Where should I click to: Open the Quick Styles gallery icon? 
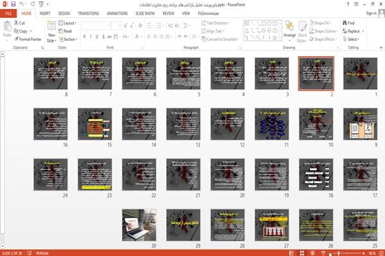pyautogui.click(x=302, y=26)
